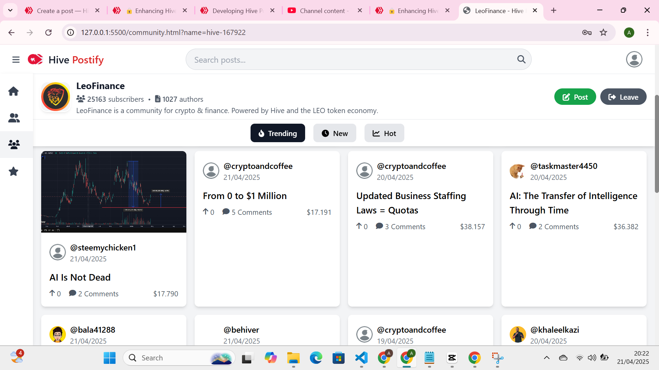Click comment bubble icon on From 0 to $1 Million
This screenshot has height=370, width=659.
tap(226, 212)
